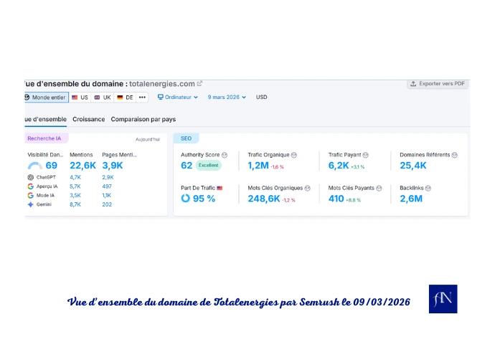
Task: Click the -1,2 % organic keywords change
Action: [x=288, y=200]
